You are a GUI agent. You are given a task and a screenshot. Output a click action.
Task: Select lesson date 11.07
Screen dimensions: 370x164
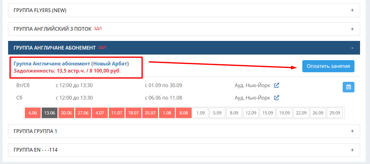point(116,113)
